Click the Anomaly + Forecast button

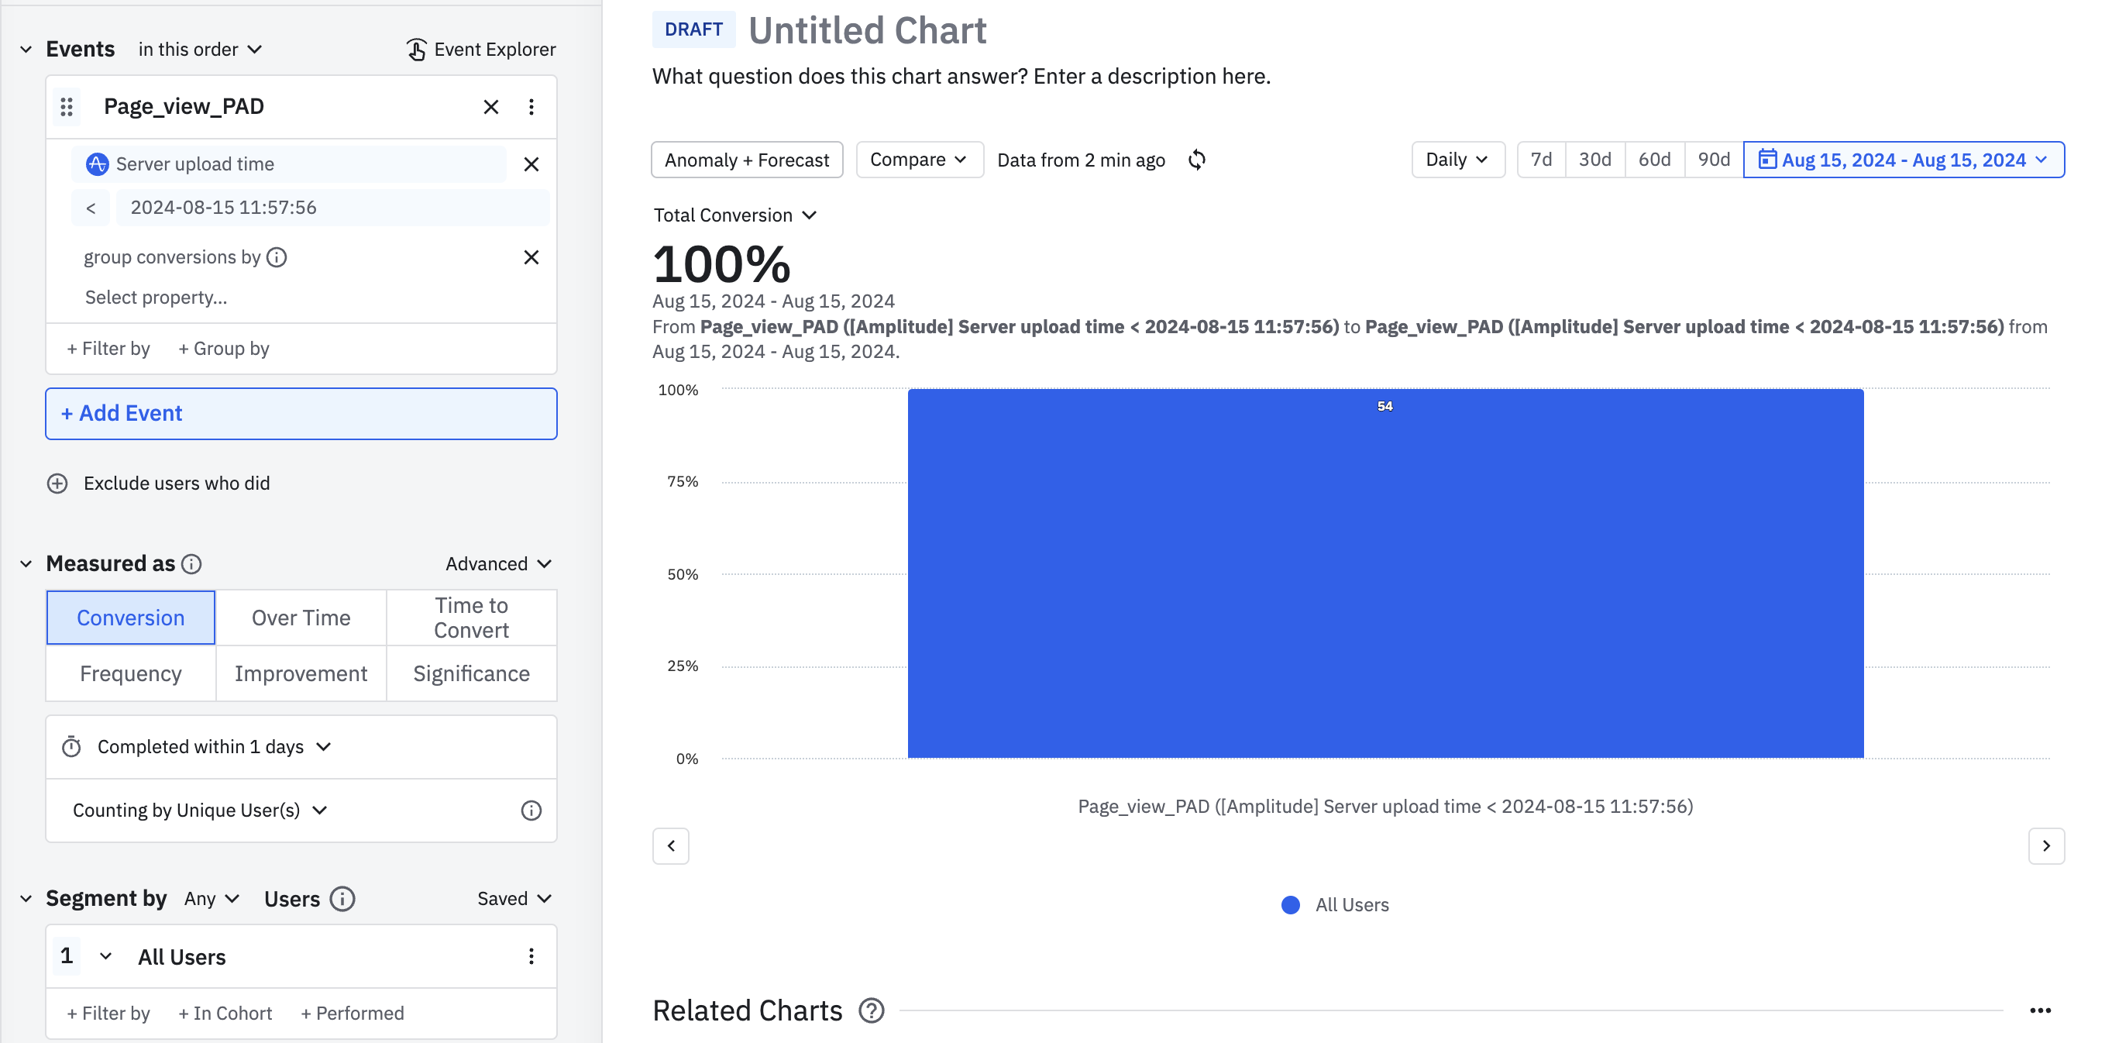746,160
